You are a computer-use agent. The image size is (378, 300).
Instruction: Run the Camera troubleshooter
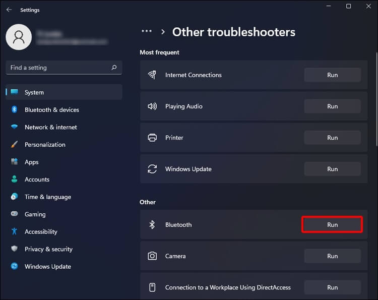point(332,256)
